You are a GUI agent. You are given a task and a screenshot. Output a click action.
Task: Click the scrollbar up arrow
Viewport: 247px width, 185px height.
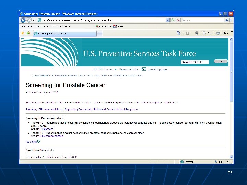[x=231, y=39]
